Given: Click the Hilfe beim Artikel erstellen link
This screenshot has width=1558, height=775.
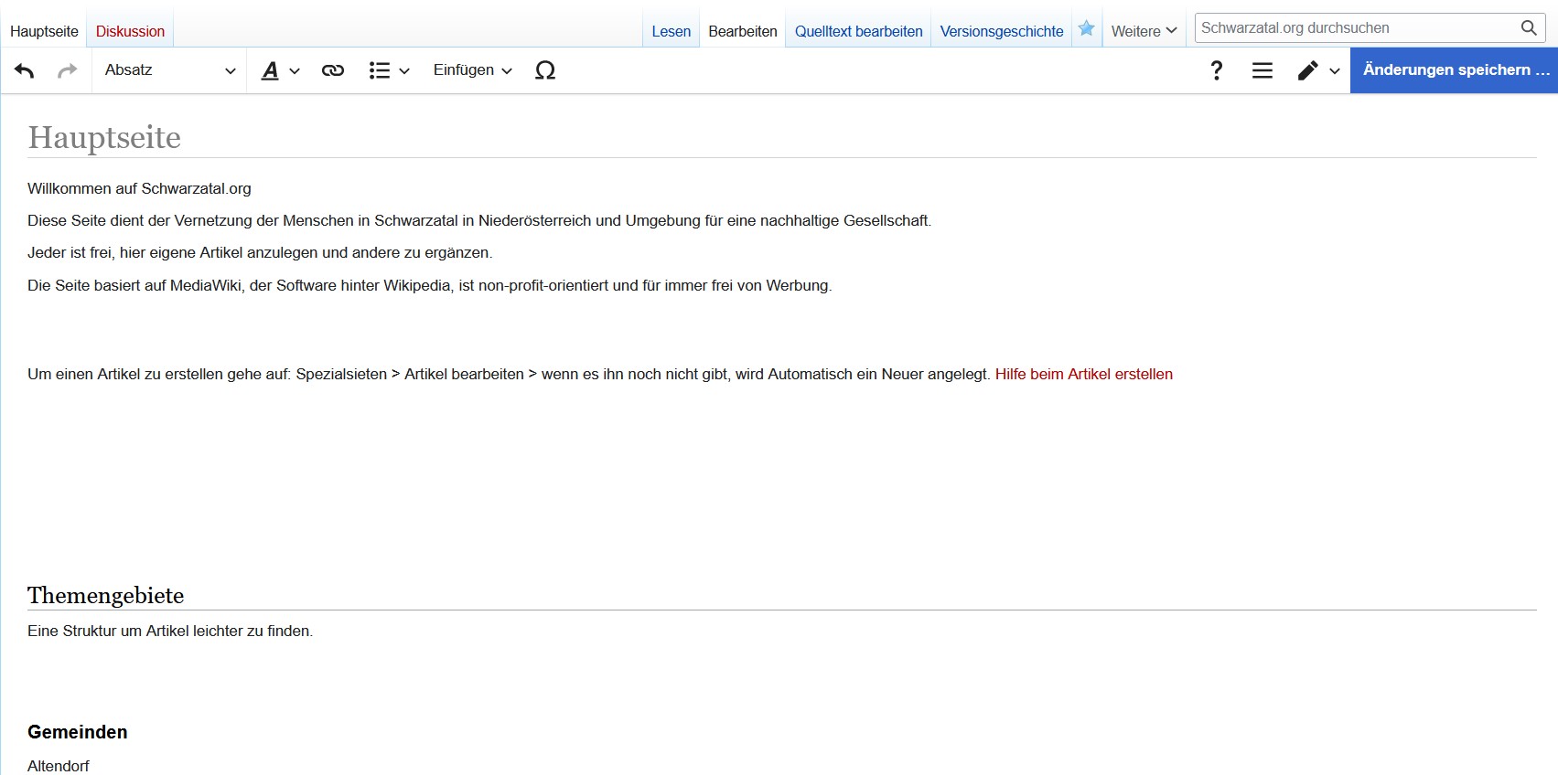Looking at the screenshot, I should (1083, 374).
